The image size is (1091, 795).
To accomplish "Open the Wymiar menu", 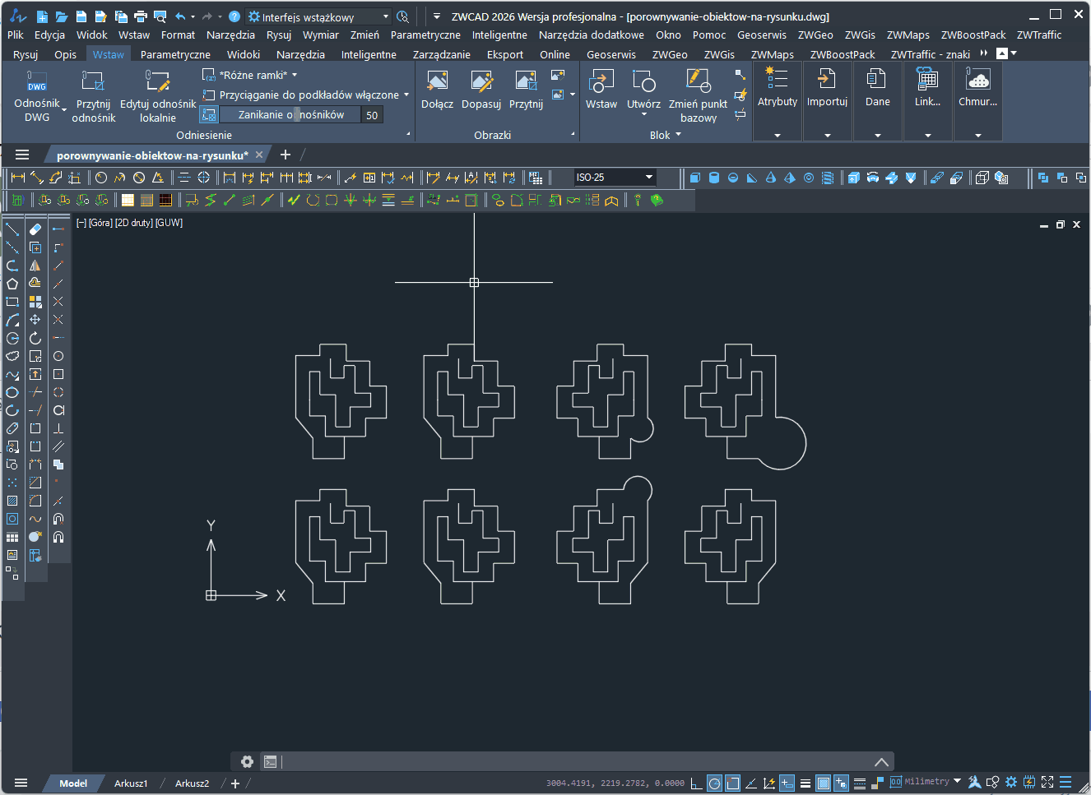I will [x=320, y=35].
